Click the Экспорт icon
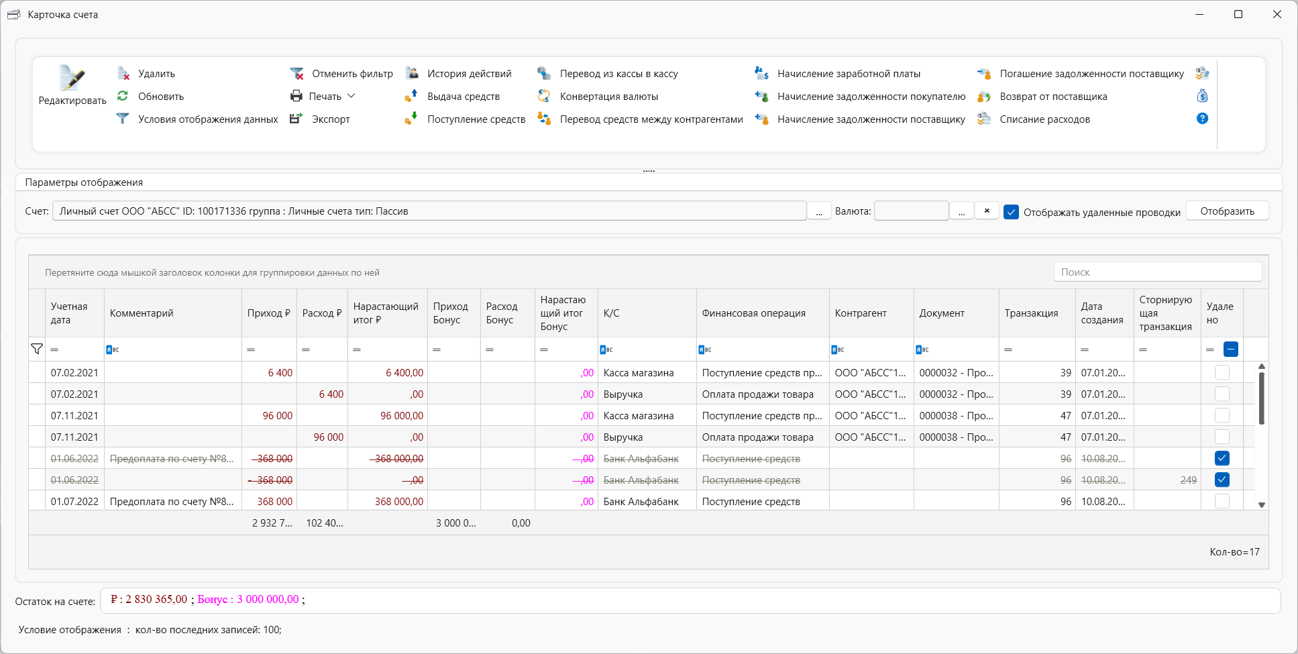This screenshot has height=654, width=1298. point(296,119)
